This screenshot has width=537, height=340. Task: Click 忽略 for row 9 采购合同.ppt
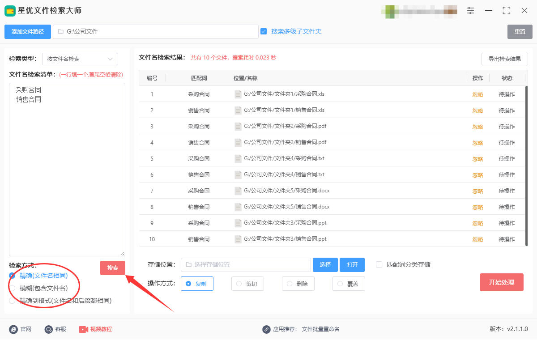click(478, 223)
